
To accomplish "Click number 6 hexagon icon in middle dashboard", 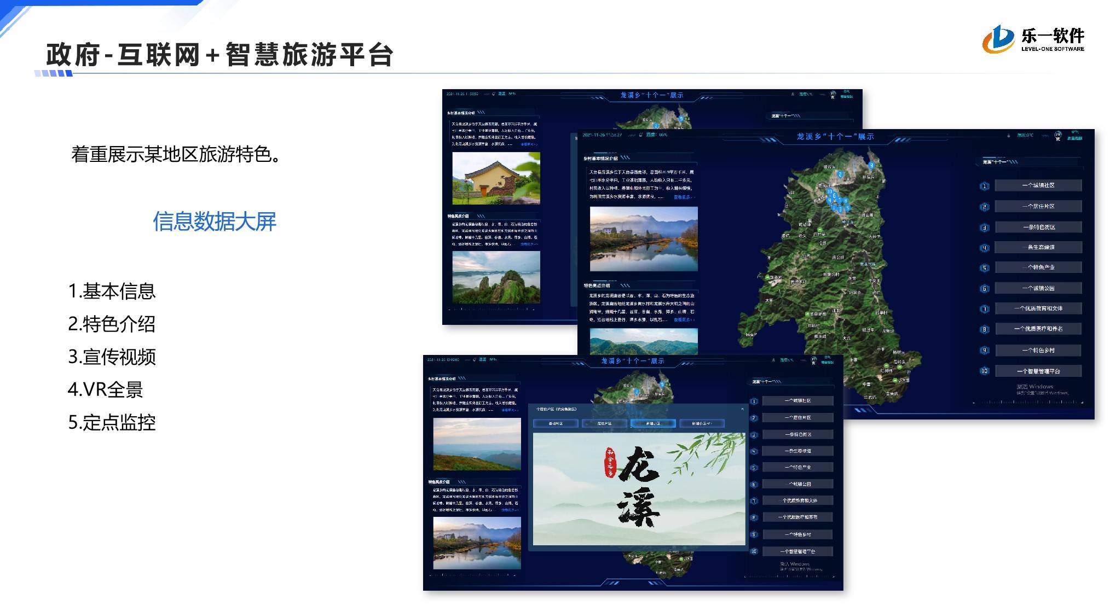I will [x=984, y=289].
